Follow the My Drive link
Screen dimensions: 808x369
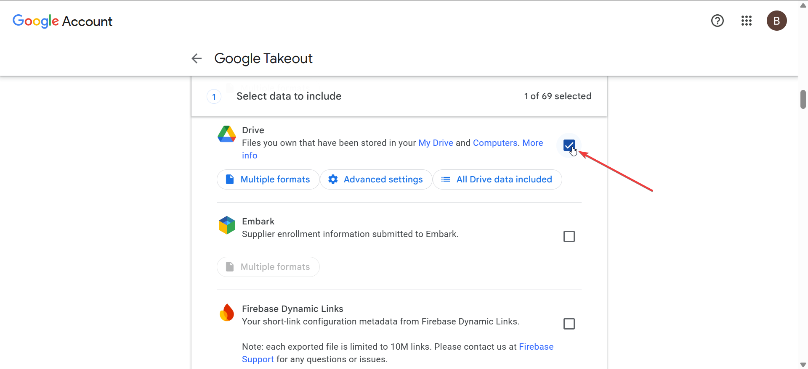pyautogui.click(x=436, y=143)
